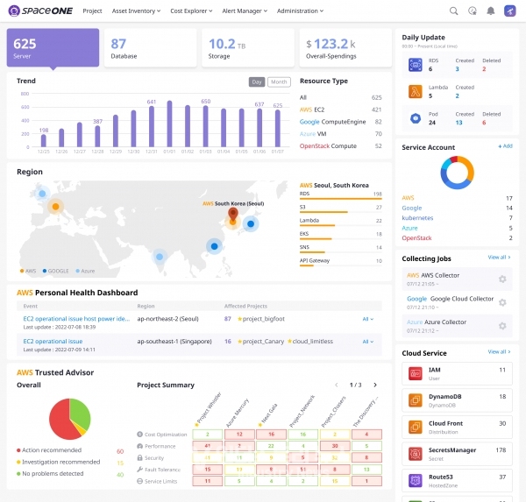Select the 10.2 TB Storage tab card
526x502 pixels.
tap(248, 47)
